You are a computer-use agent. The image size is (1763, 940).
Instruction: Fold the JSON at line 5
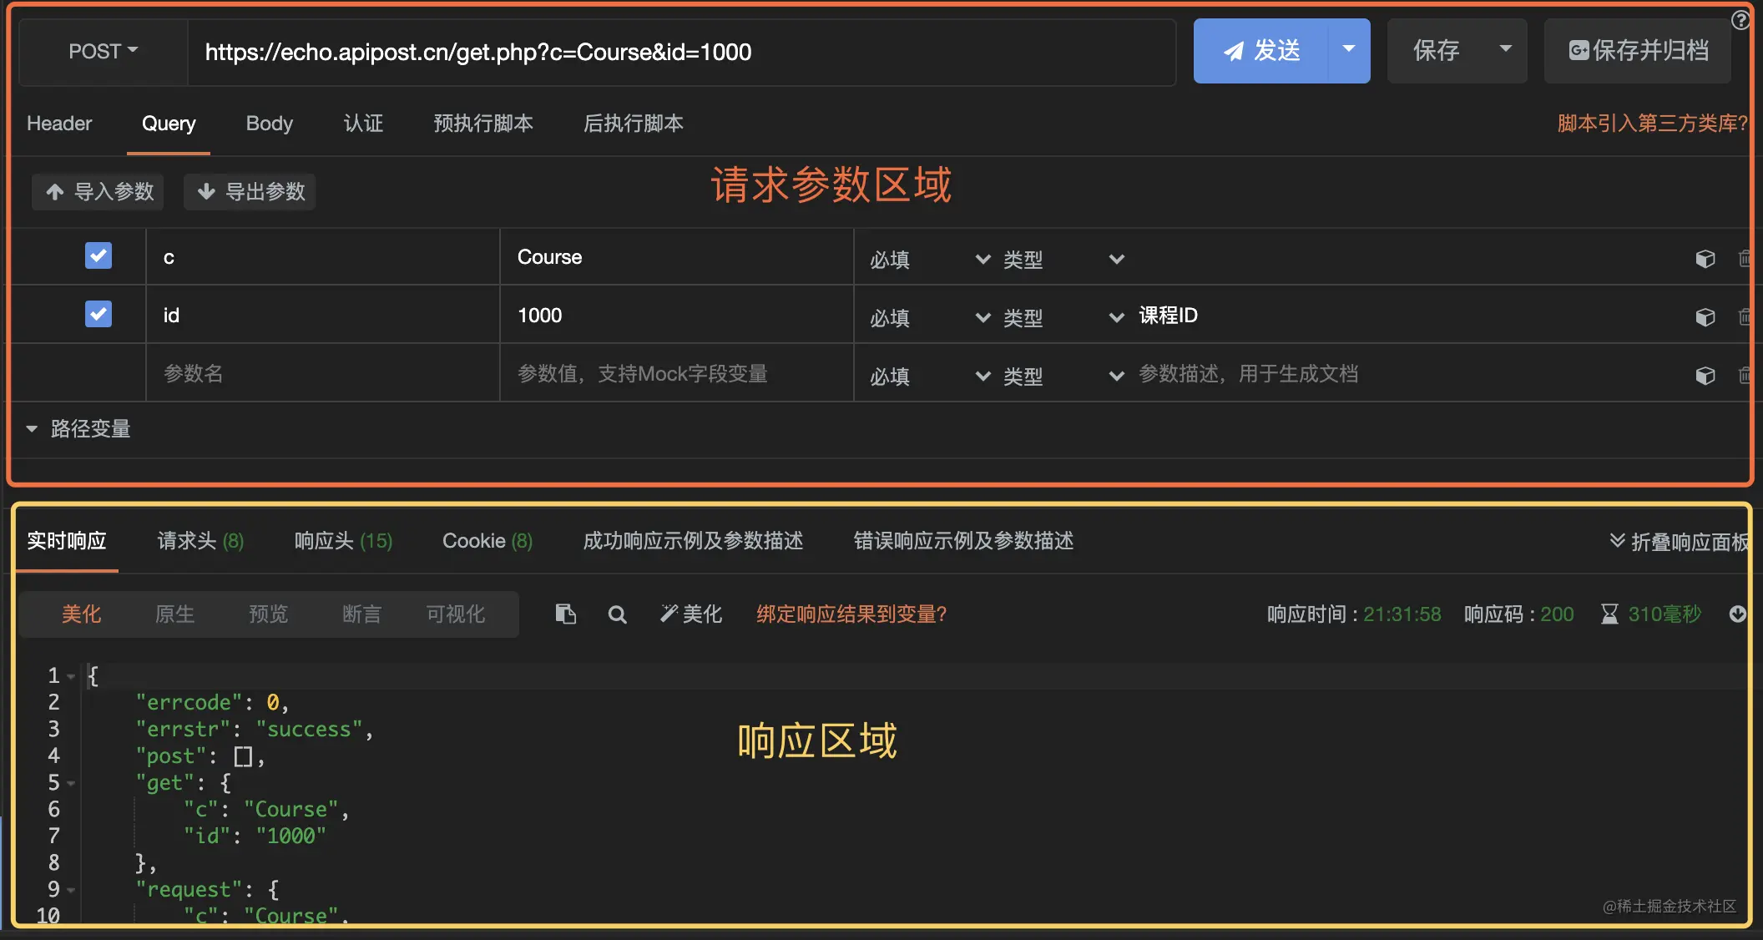tap(71, 783)
